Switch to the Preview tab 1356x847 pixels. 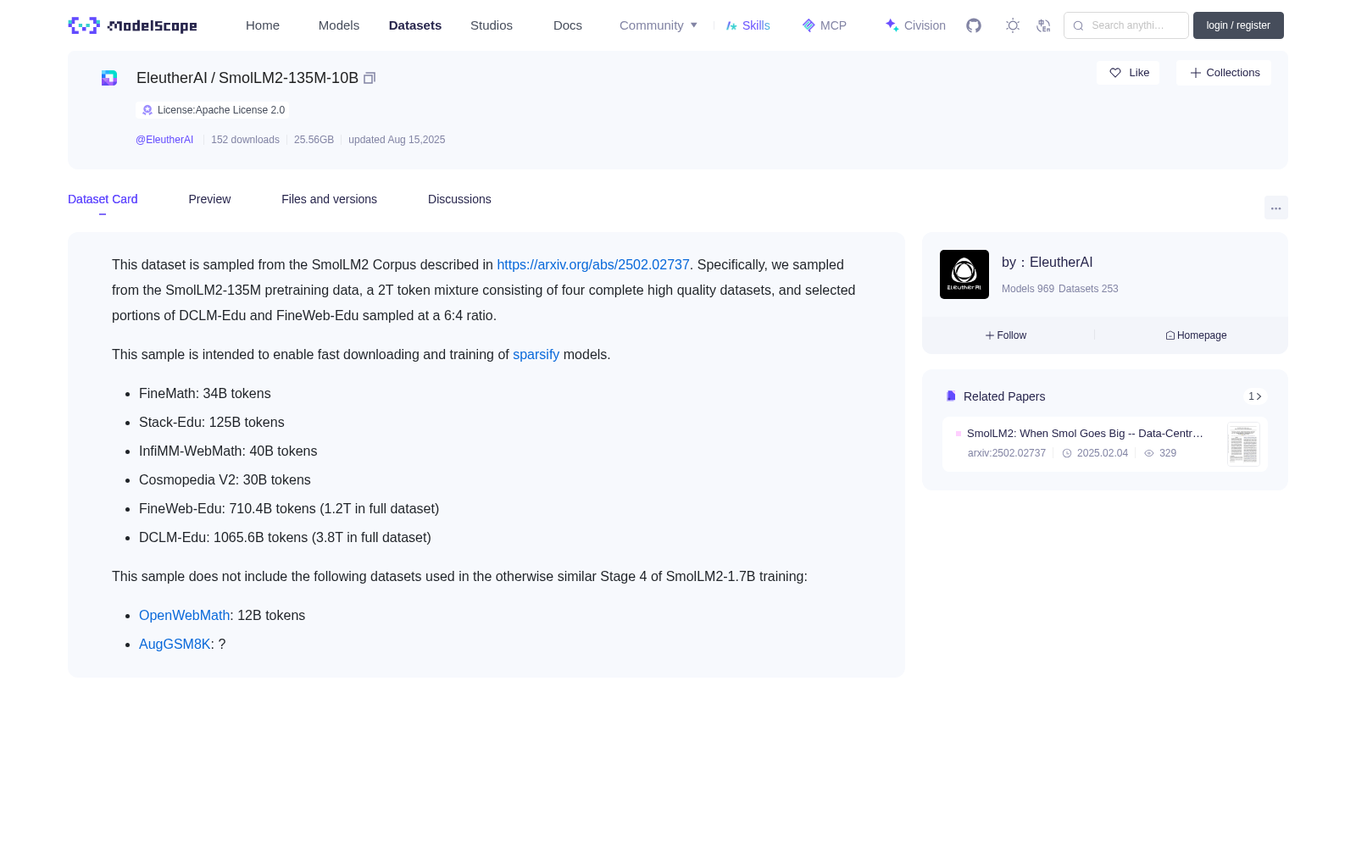[209, 199]
